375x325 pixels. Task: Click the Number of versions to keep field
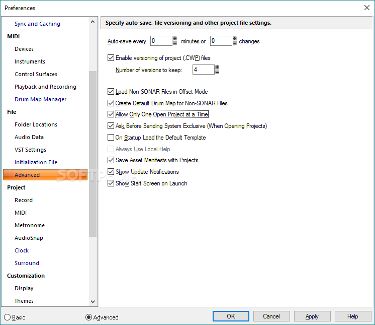[203, 70]
